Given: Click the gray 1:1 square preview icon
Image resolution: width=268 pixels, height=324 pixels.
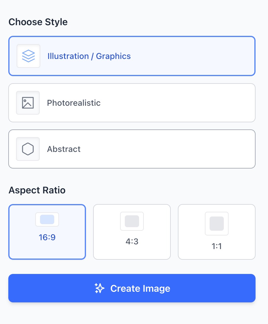Looking at the screenshot, I should (217, 224).
